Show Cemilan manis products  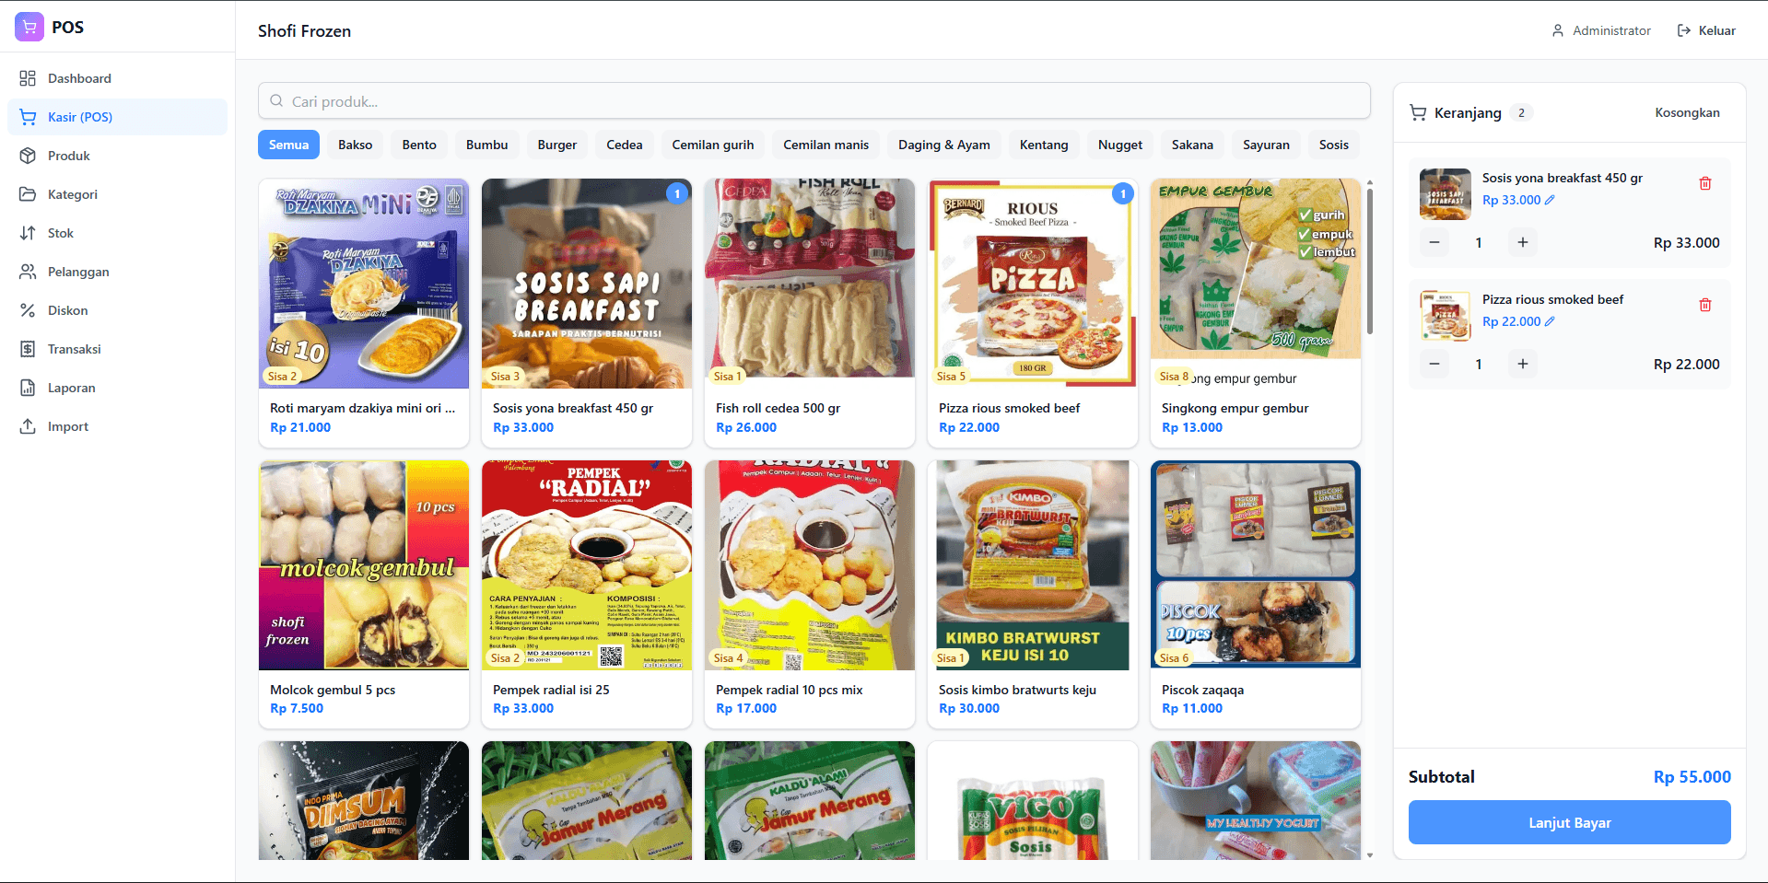pyautogui.click(x=825, y=145)
